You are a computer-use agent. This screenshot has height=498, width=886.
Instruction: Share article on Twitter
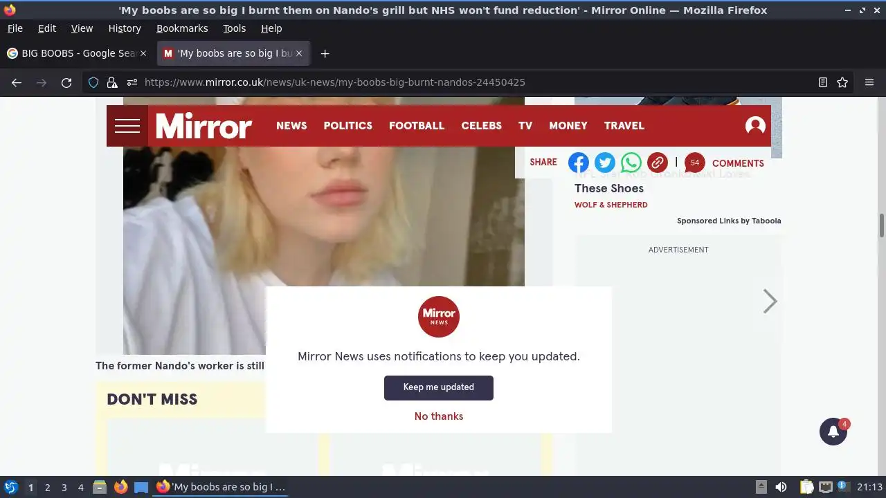(605, 163)
